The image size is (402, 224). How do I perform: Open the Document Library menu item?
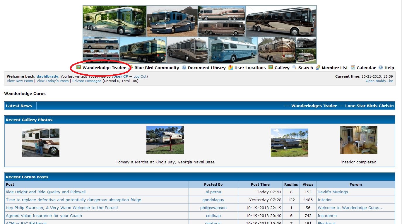[207, 68]
